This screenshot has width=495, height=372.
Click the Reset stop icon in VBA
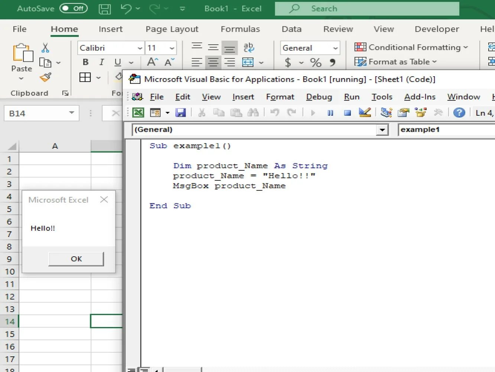tap(347, 112)
